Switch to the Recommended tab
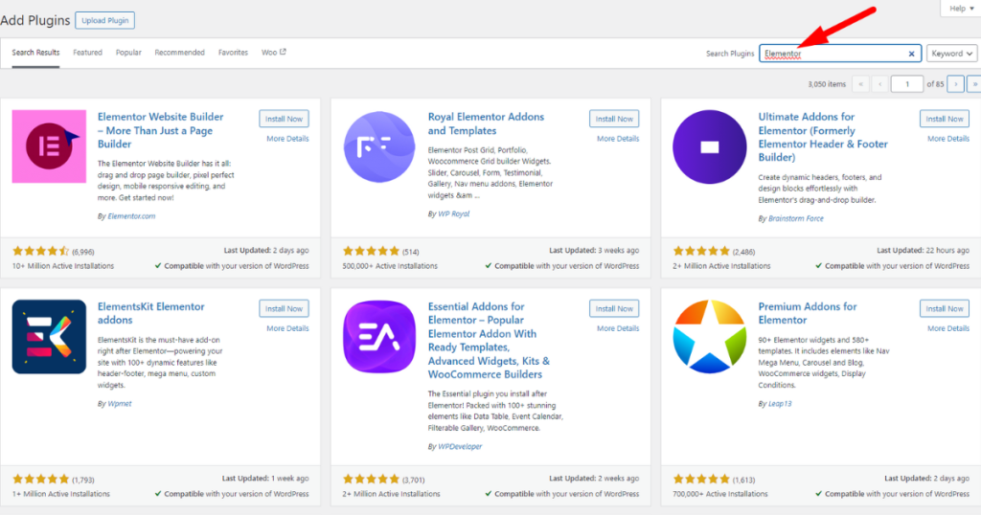This screenshot has width=981, height=515. [179, 53]
